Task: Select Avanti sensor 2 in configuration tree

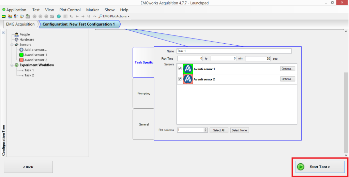Action: (x=35, y=60)
